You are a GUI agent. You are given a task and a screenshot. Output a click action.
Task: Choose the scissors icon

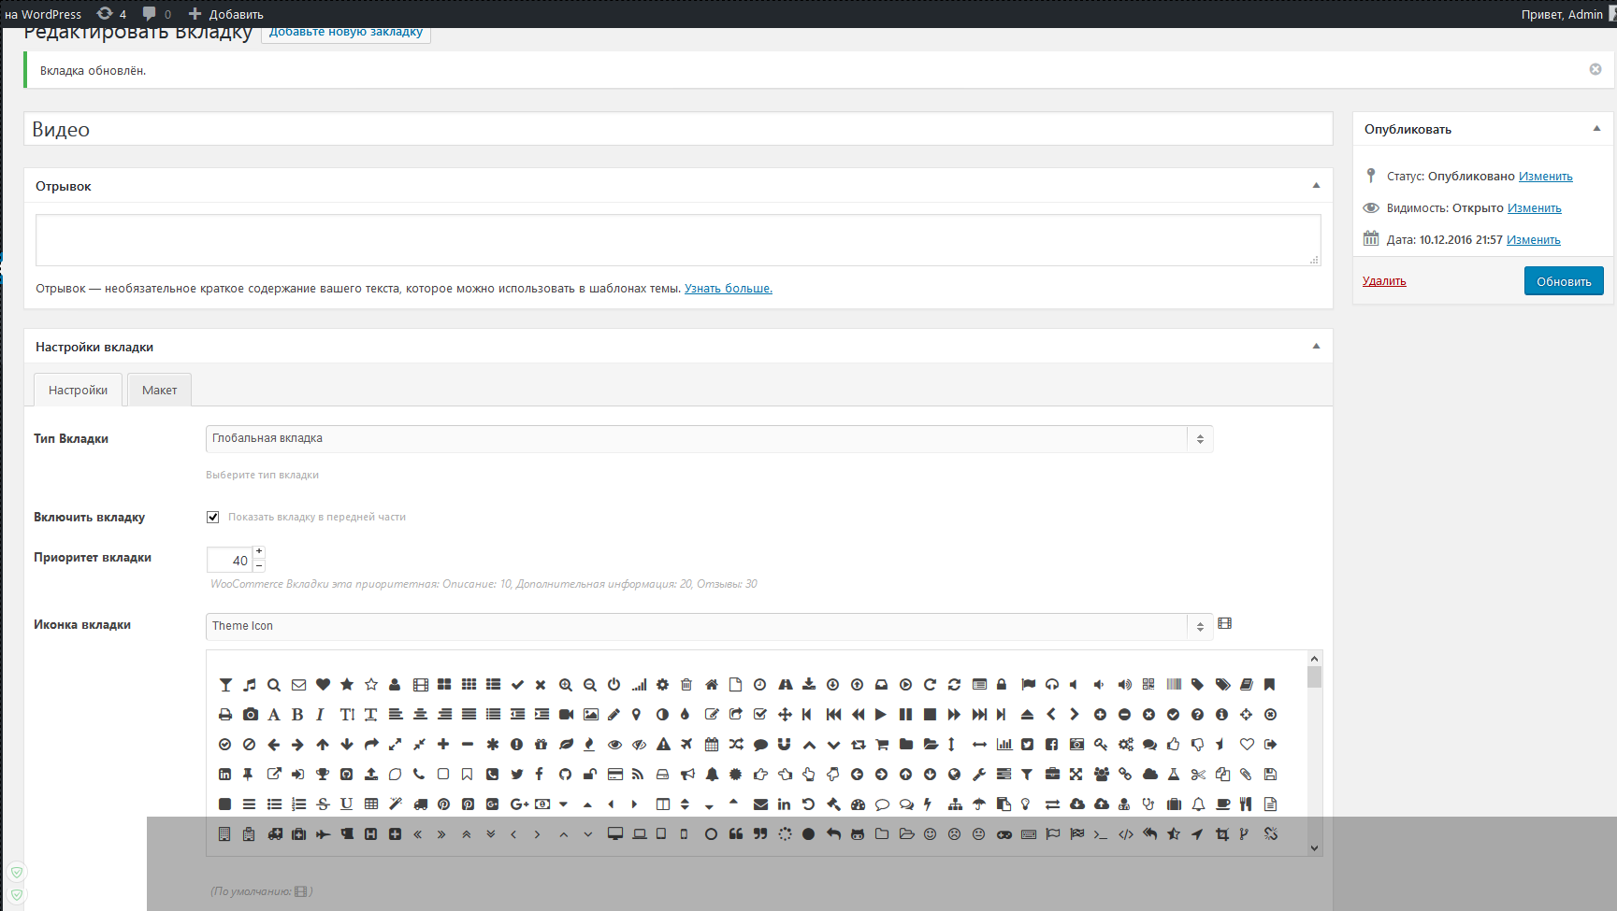(x=1198, y=775)
